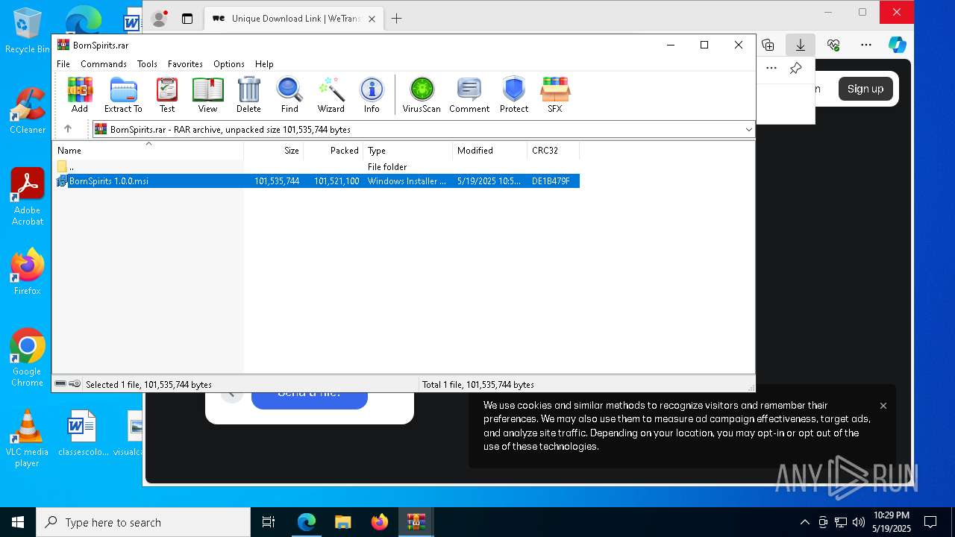Sort by Modified column header
Screen dimensions: 955x537
pos(490,150)
